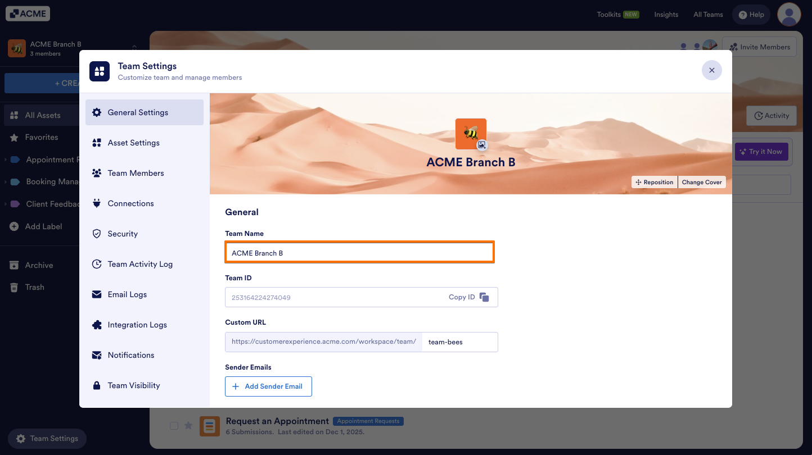Click the Email Logs envelope icon

tap(97, 294)
